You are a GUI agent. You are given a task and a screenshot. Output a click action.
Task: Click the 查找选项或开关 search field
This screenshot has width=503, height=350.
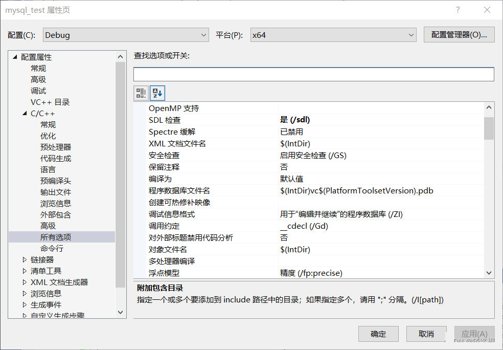point(314,74)
